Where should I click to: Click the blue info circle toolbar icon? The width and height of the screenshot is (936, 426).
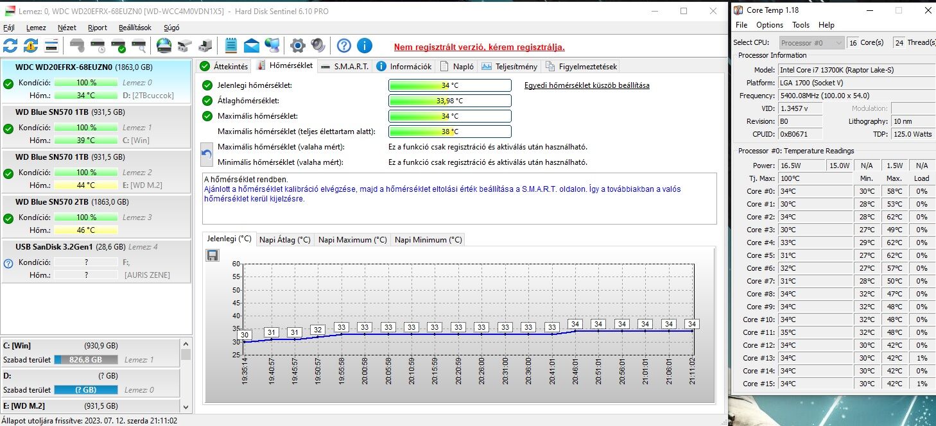[365, 46]
